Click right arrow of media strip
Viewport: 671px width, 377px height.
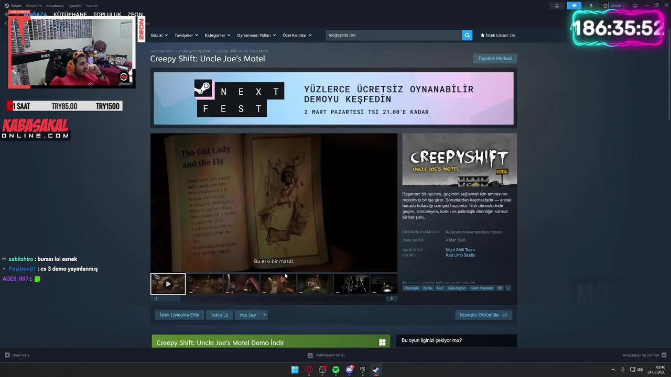(x=392, y=298)
